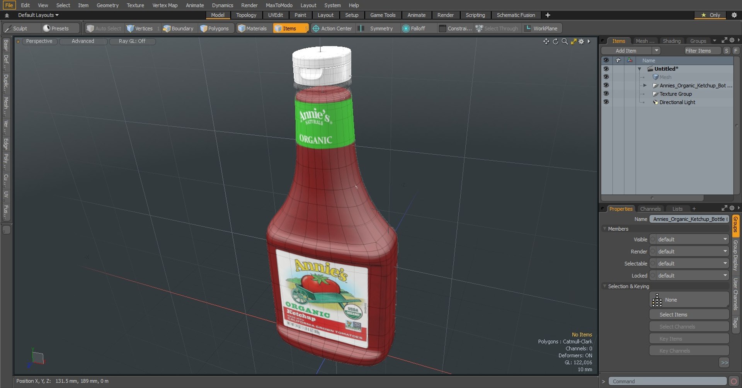Image resolution: width=742 pixels, height=388 pixels.
Task: Open viewport settings gear
Action: [x=581, y=41]
